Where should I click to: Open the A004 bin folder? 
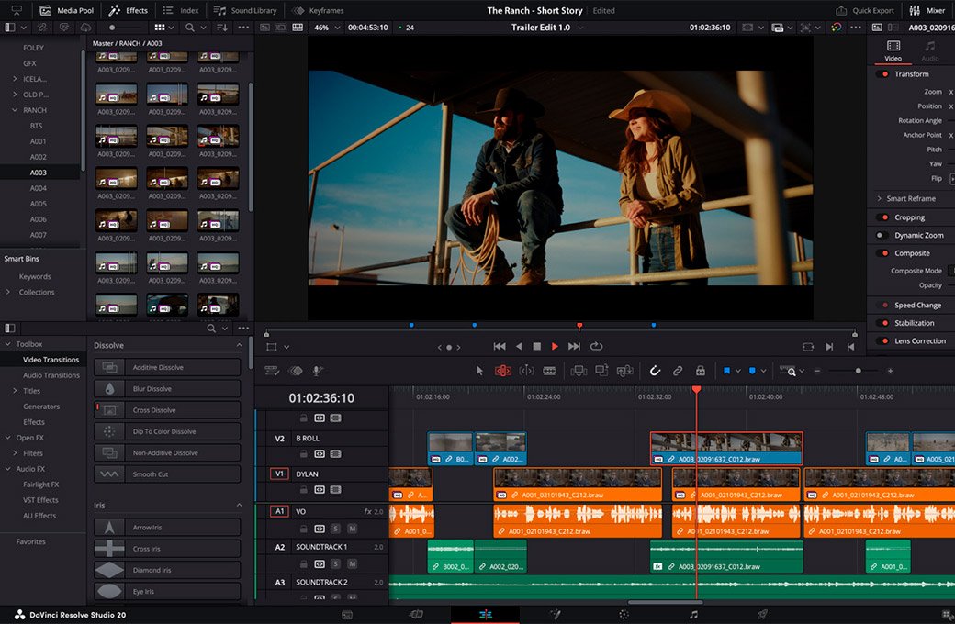(38, 188)
